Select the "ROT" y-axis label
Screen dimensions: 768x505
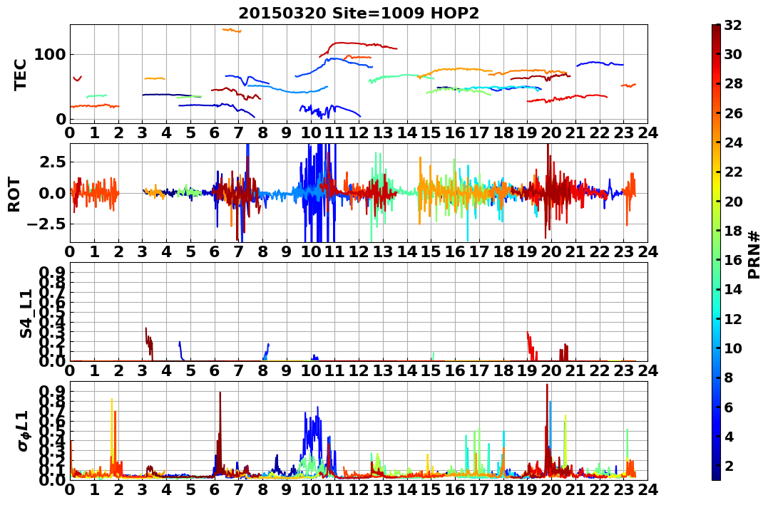click(x=14, y=194)
